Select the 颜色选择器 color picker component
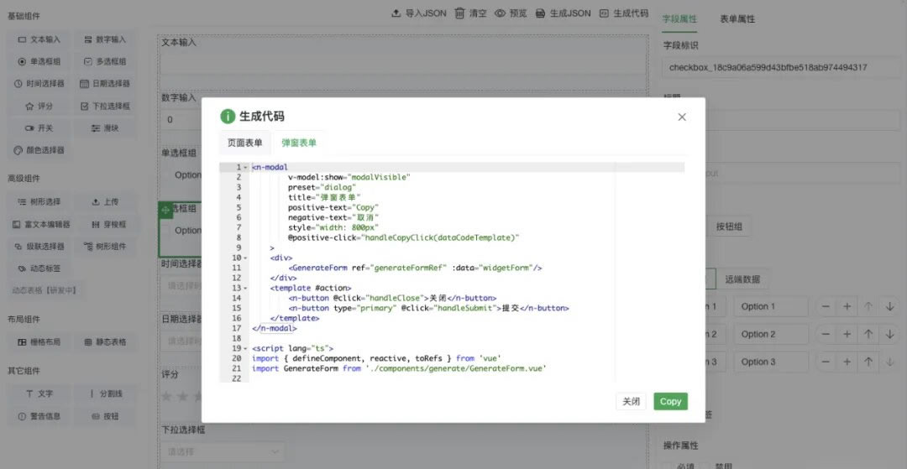Image resolution: width=907 pixels, height=469 pixels. pos(39,150)
